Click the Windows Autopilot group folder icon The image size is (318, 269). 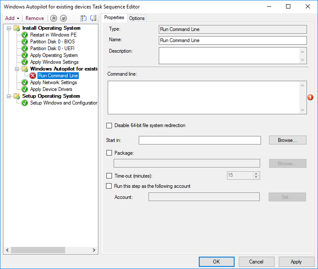pyautogui.click(x=25, y=69)
